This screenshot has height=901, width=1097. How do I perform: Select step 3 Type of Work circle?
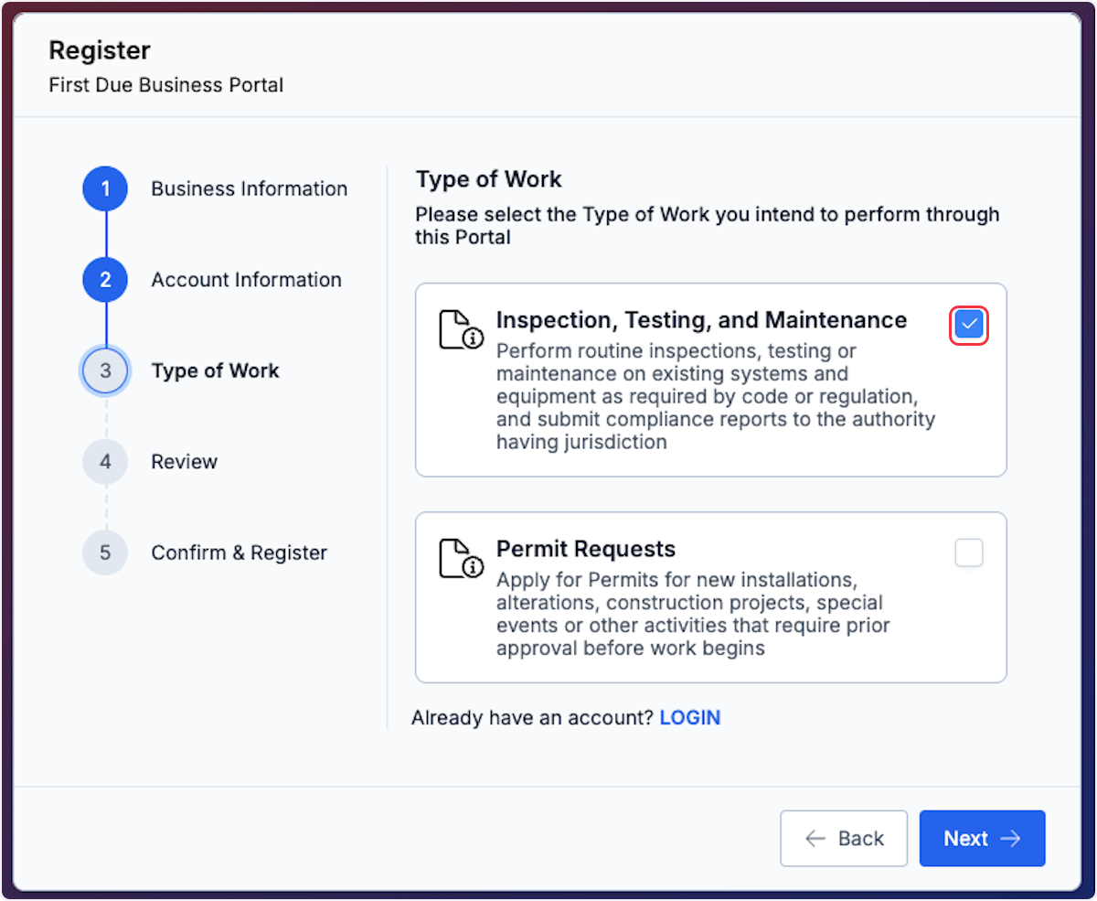[106, 371]
